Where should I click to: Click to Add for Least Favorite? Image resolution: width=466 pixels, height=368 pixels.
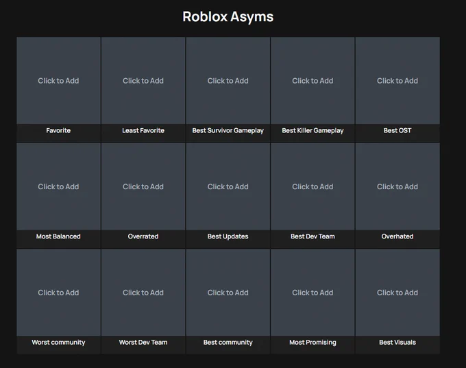143,81
